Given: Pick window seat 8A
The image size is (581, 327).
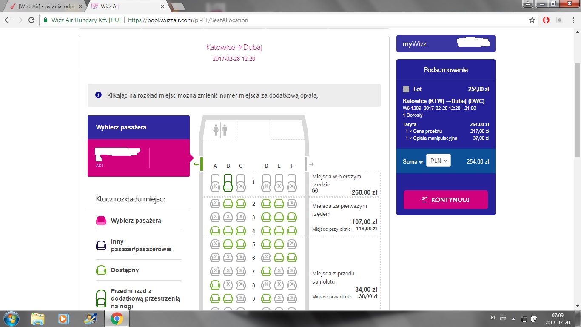Looking at the screenshot, I should click(215, 285).
